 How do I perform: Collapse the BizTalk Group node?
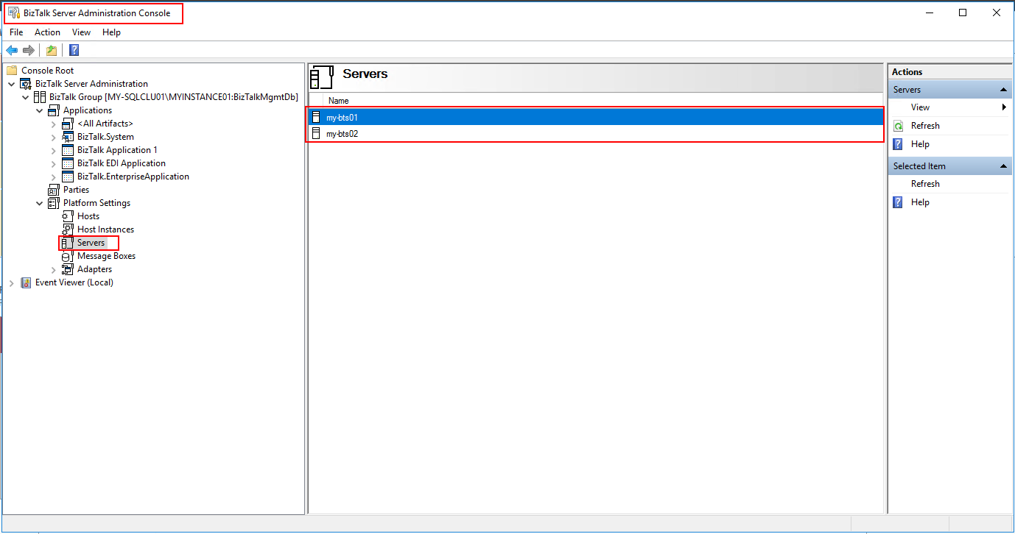click(x=25, y=97)
